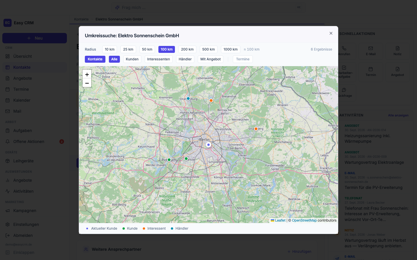Filter map by Händler
The image size is (417, 260).
185,59
